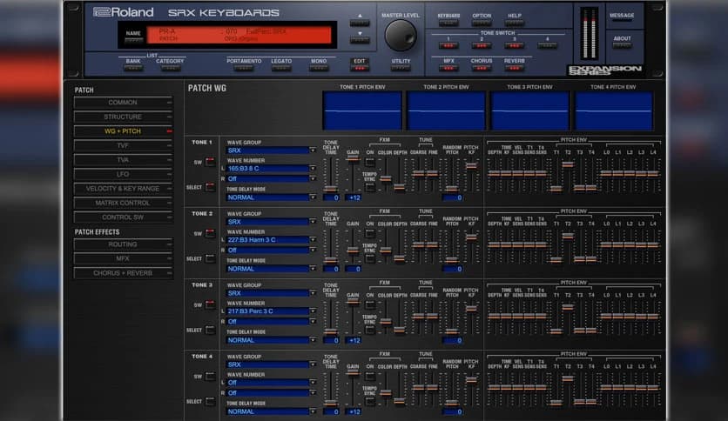728x421 pixels.
Task: Enable the Tone 4 SW switch
Action: pos(211,376)
